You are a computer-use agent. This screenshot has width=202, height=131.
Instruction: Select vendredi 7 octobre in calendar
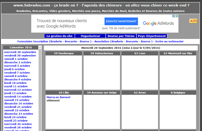[x=17, y=73]
